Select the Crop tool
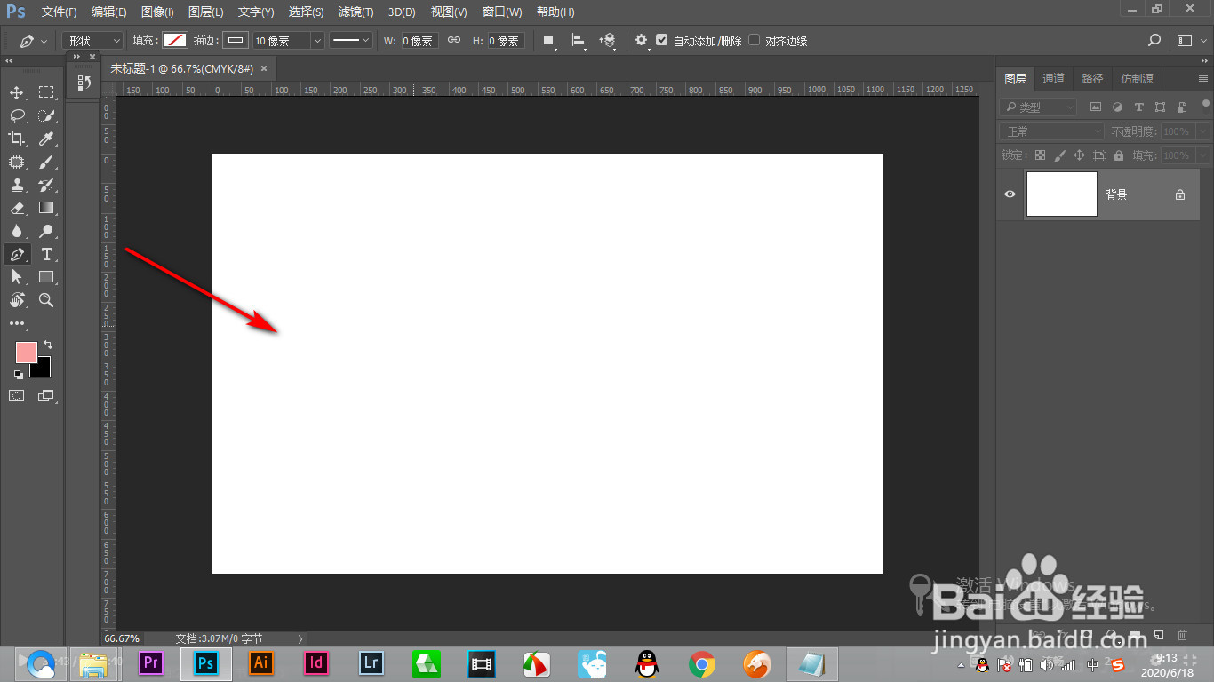1214x682 pixels. click(x=17, y=139)
